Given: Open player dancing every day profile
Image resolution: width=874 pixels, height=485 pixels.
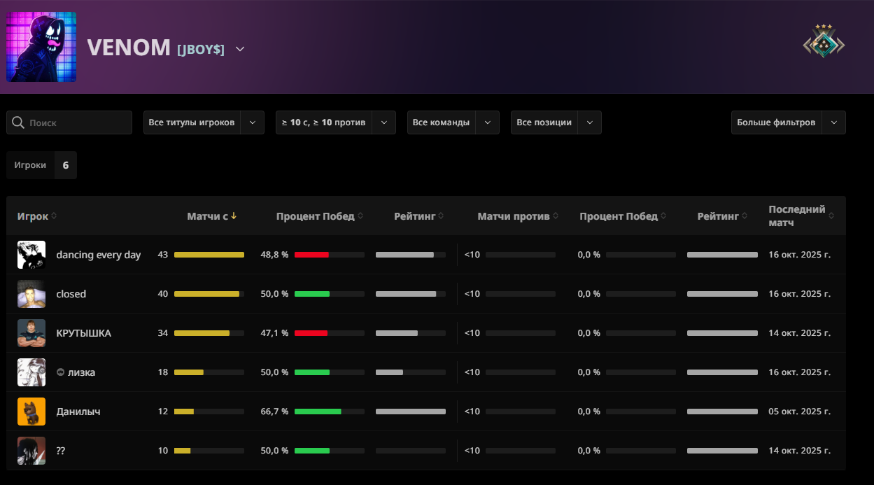Looking at the screenshot, I should pyautogui.click(x=99, y=255).
